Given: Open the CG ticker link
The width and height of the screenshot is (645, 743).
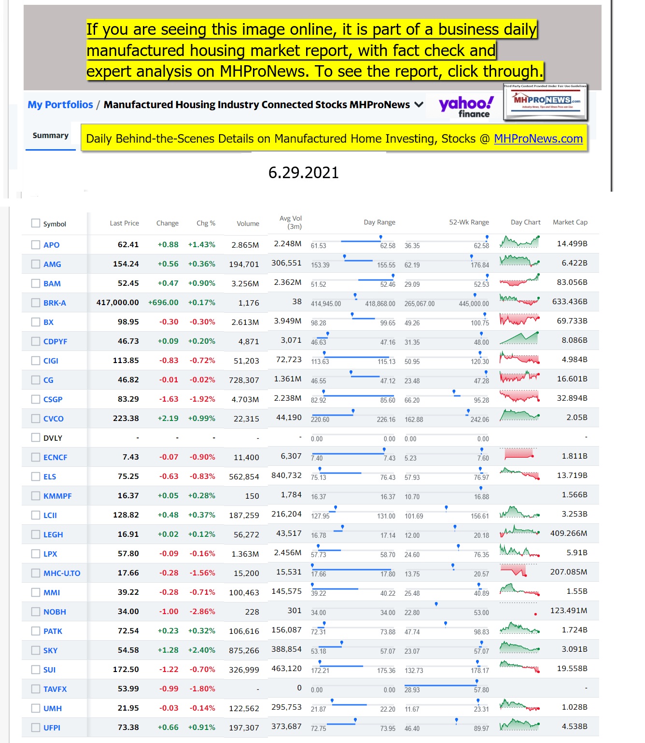Looking at the screenshot, I should (48, 380).
